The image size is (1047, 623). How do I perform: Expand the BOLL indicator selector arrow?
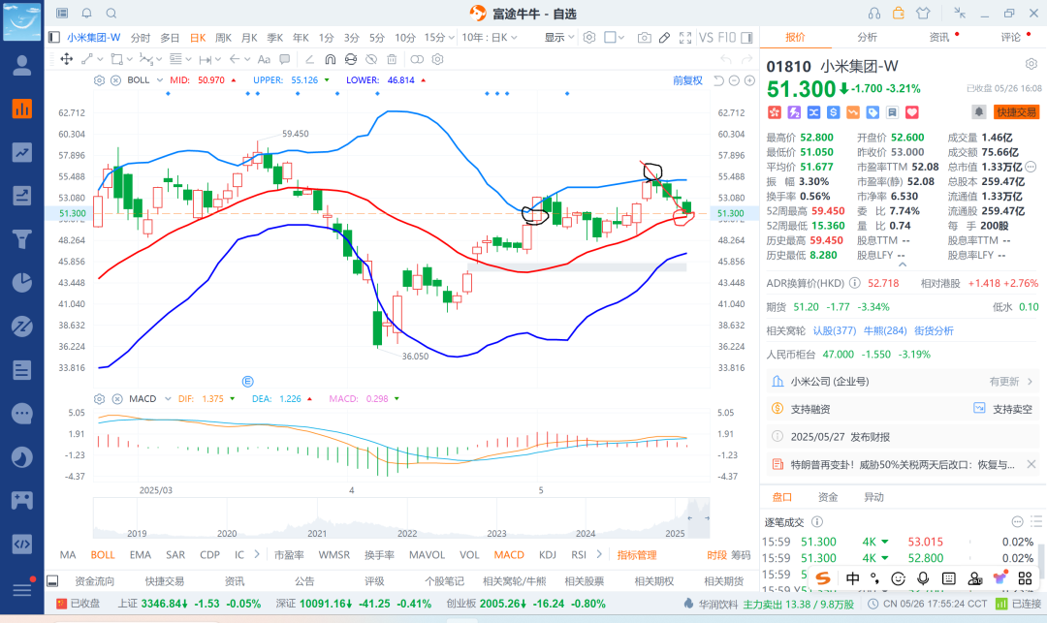(x=160, y=80)
